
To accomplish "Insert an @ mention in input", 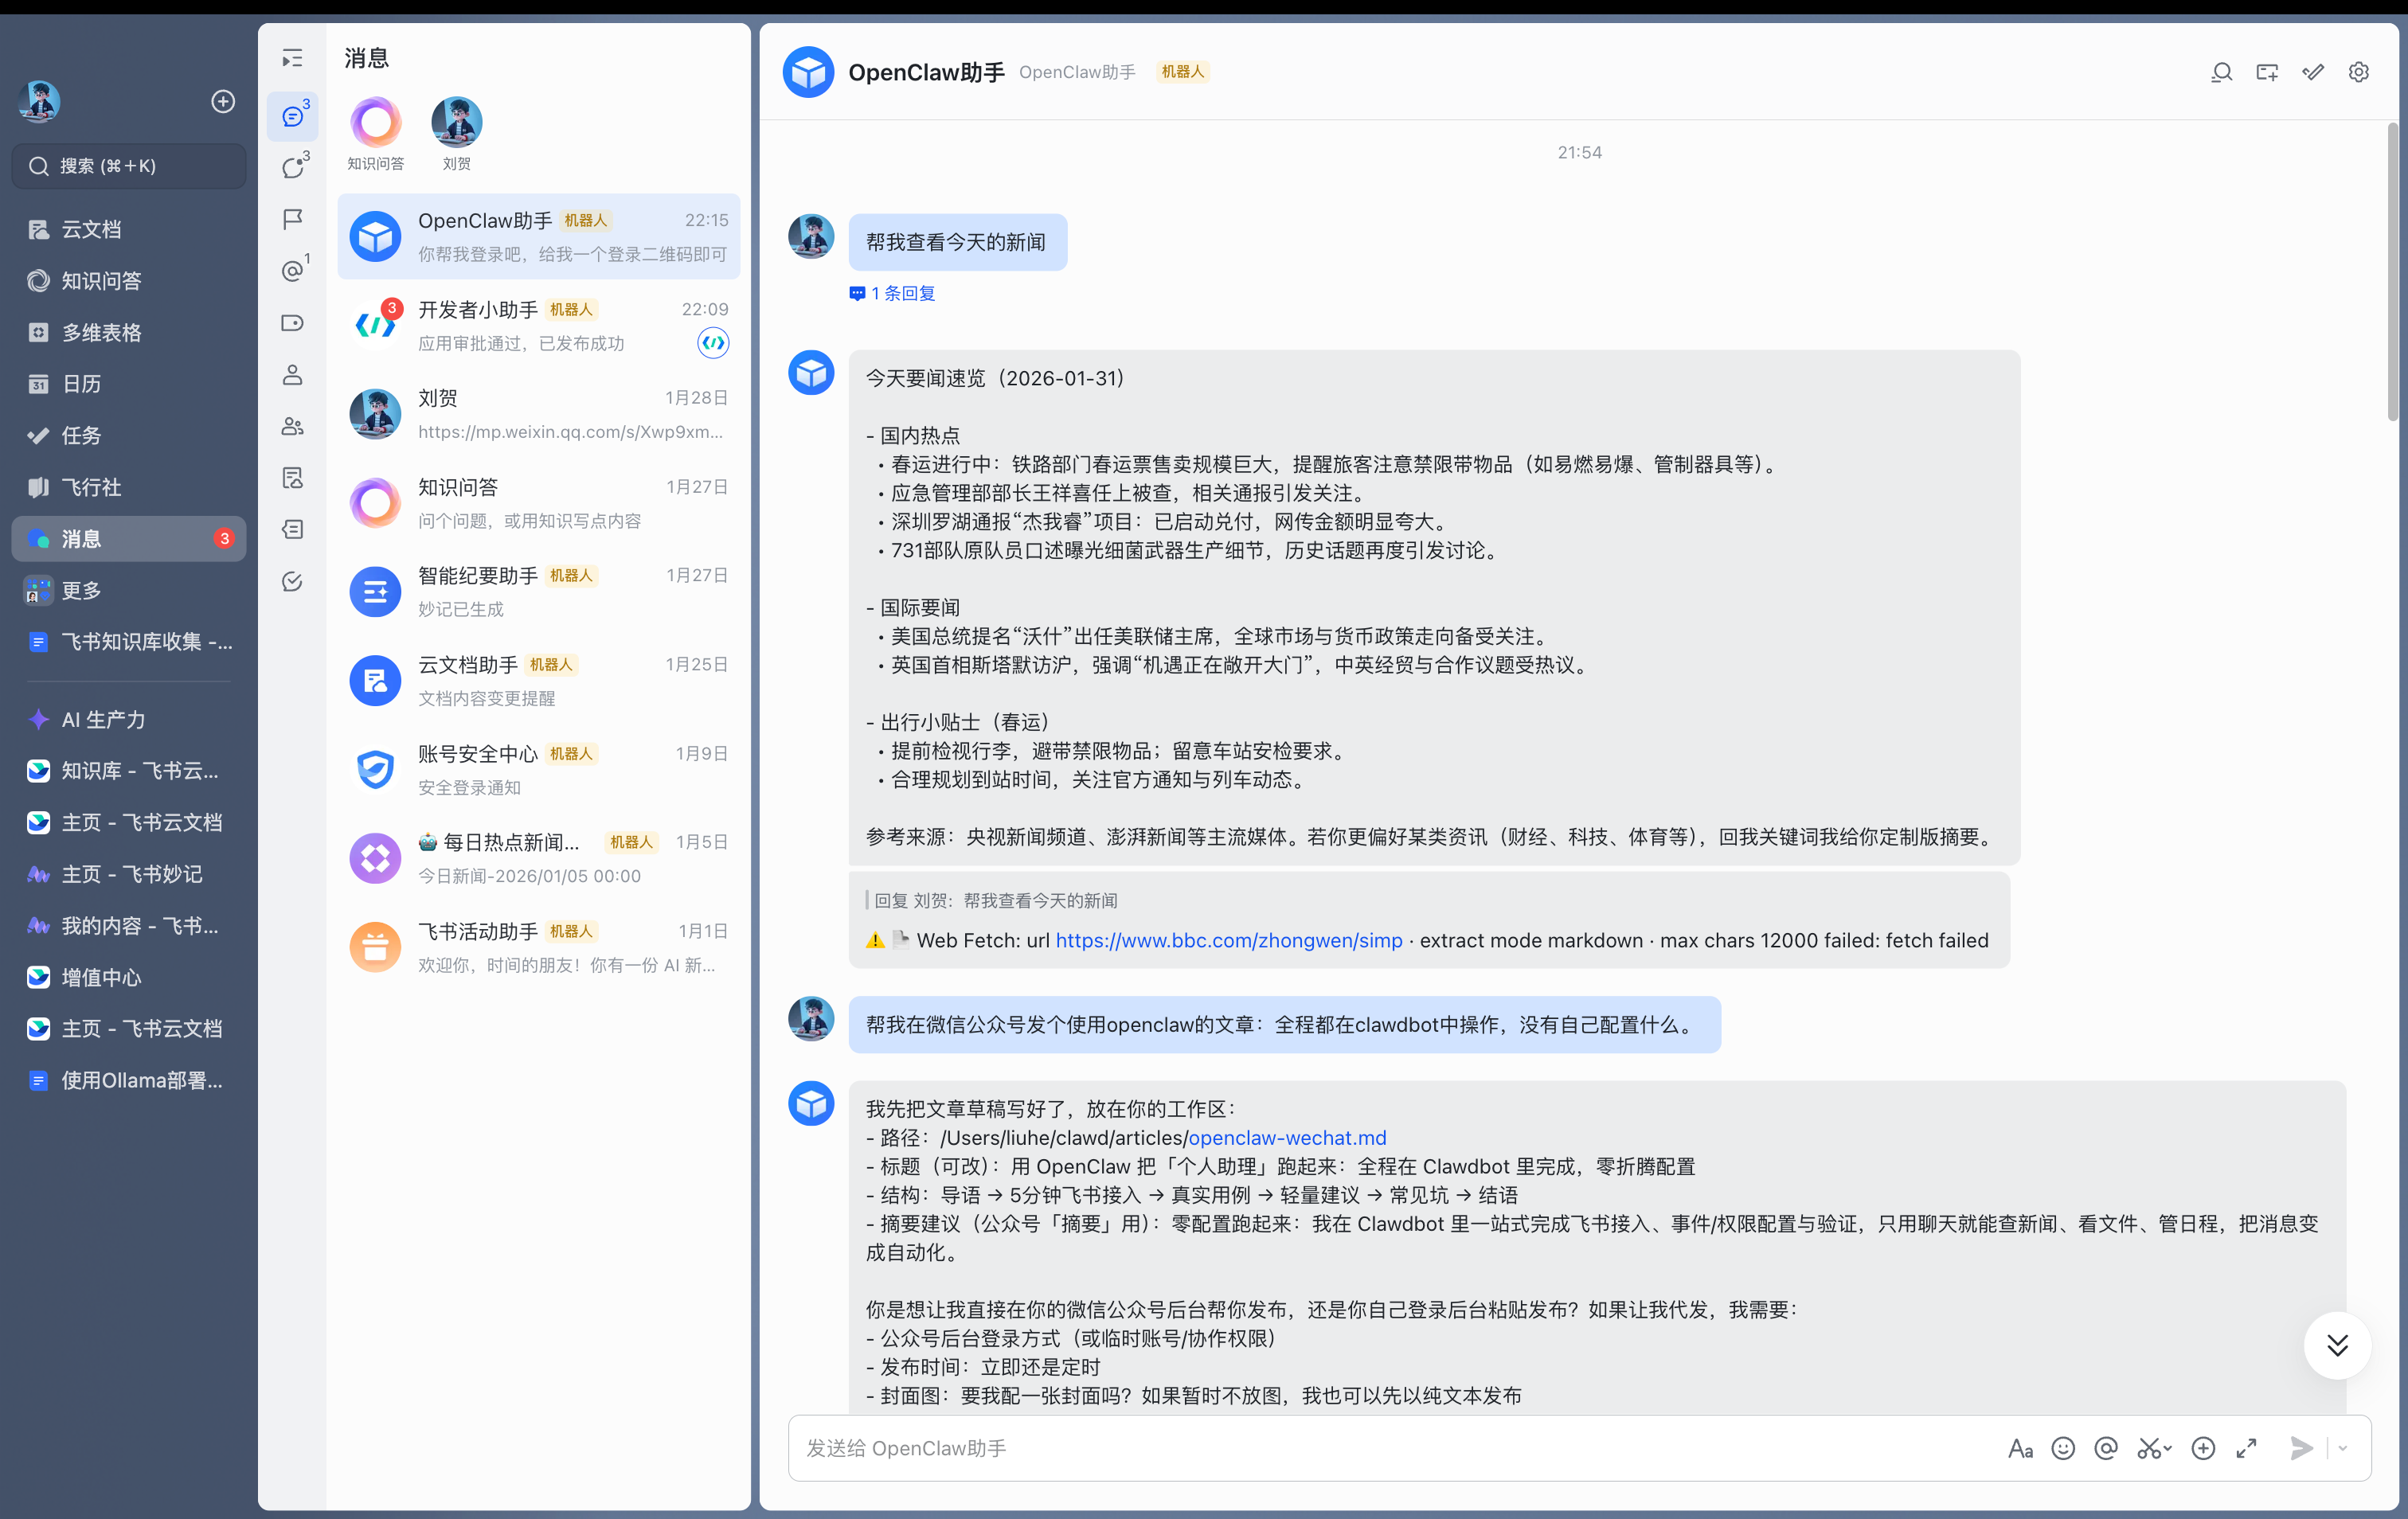I will point(2106,1448).
